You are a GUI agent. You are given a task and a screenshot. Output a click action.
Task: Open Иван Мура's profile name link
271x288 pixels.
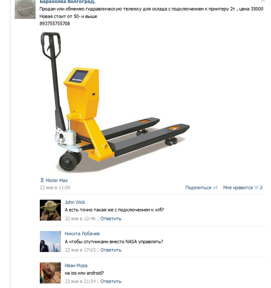tap(76, 265)
